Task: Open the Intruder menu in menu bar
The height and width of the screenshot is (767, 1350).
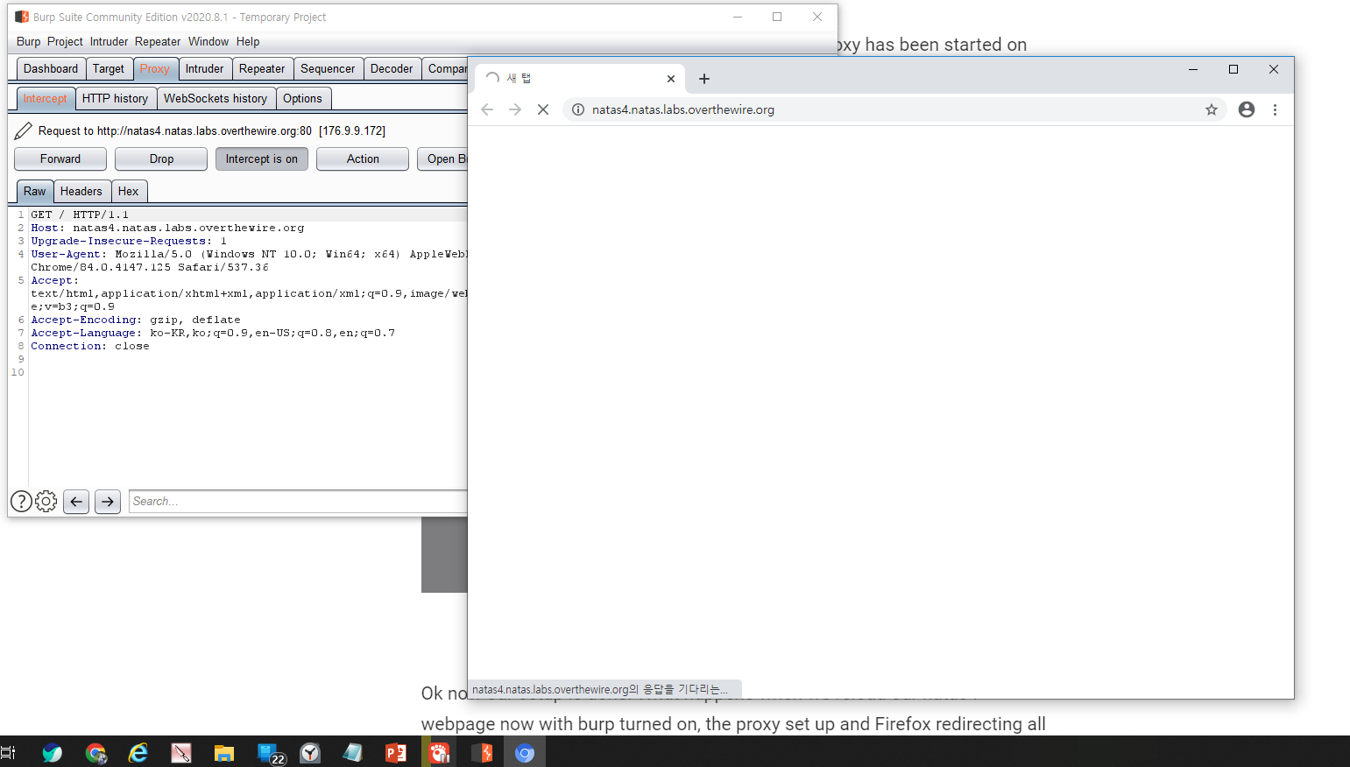Action: pyautogui.click(x=109, y=42)
